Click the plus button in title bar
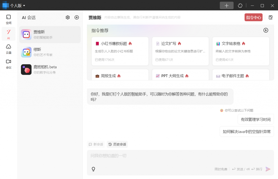Viewport: 278px width, 179px height. [x=227, y=5]
